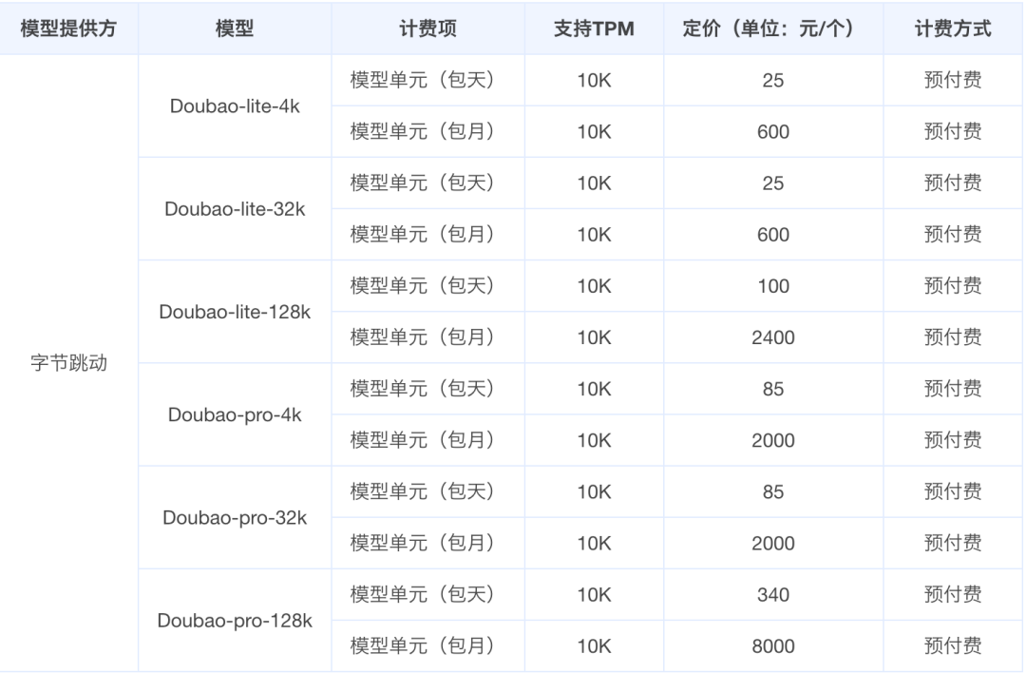Click the 2000 price for Doubao-pro-32k

tap(772, 544)
